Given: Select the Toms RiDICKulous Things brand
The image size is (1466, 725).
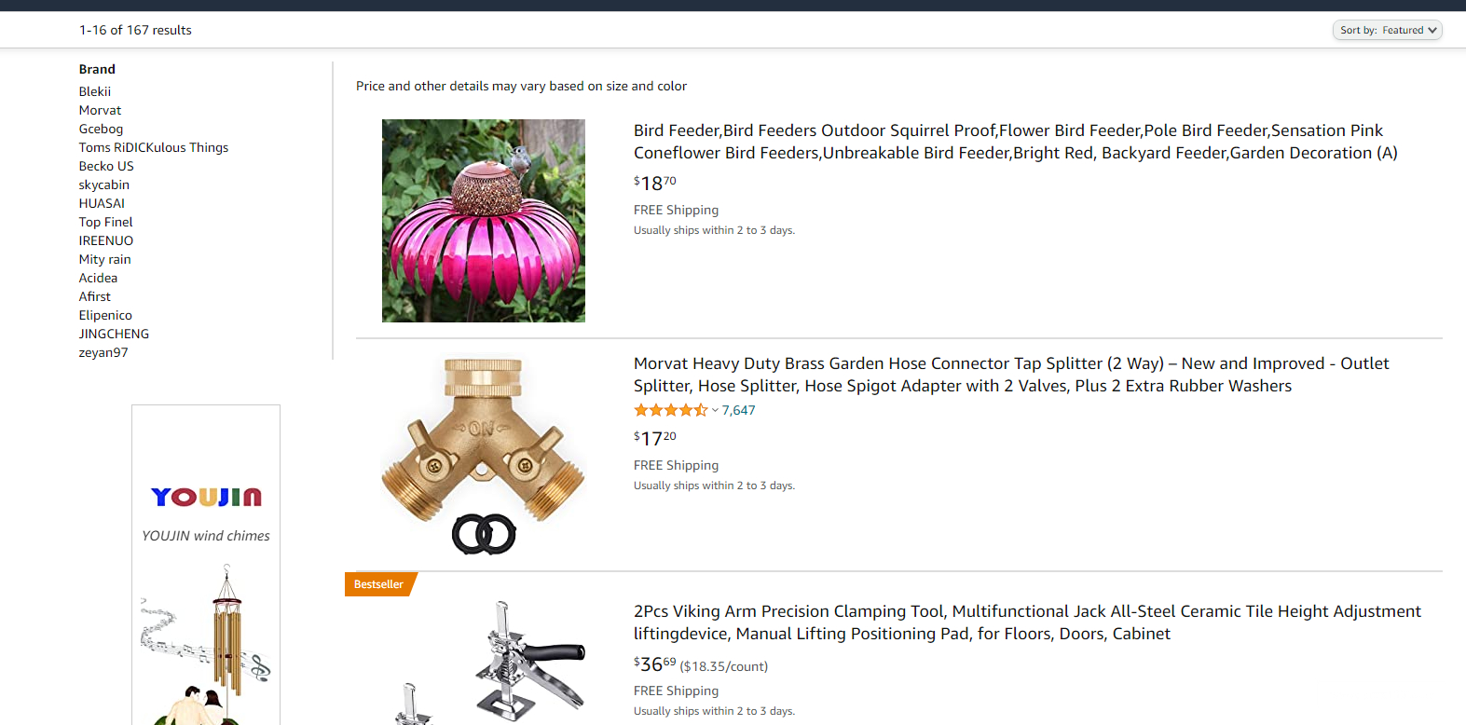Looking at the screenshot, I should 154,147.
